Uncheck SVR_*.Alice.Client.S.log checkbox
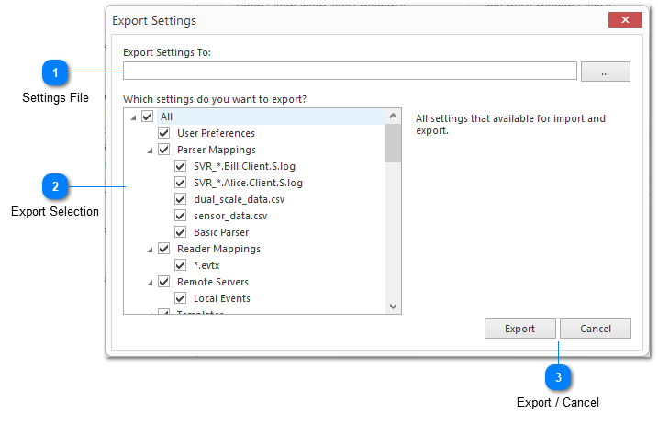658x424 pixels. (x=181, y=183)
